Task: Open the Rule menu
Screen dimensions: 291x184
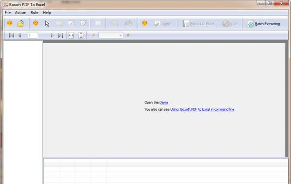Action: coord(34,13)
